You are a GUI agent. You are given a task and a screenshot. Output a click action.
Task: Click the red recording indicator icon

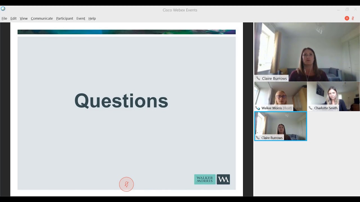347,18
